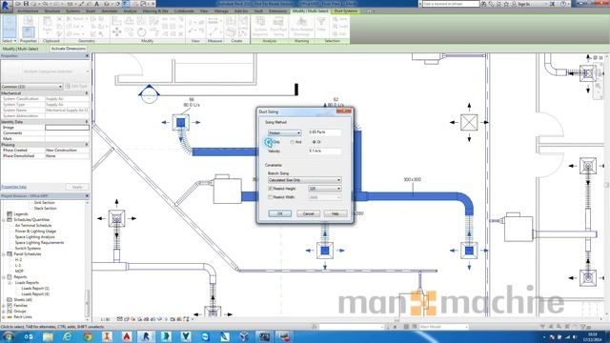
Task: Open the red AutoCAD taskbar icon
Action: [x=127, y=336]
